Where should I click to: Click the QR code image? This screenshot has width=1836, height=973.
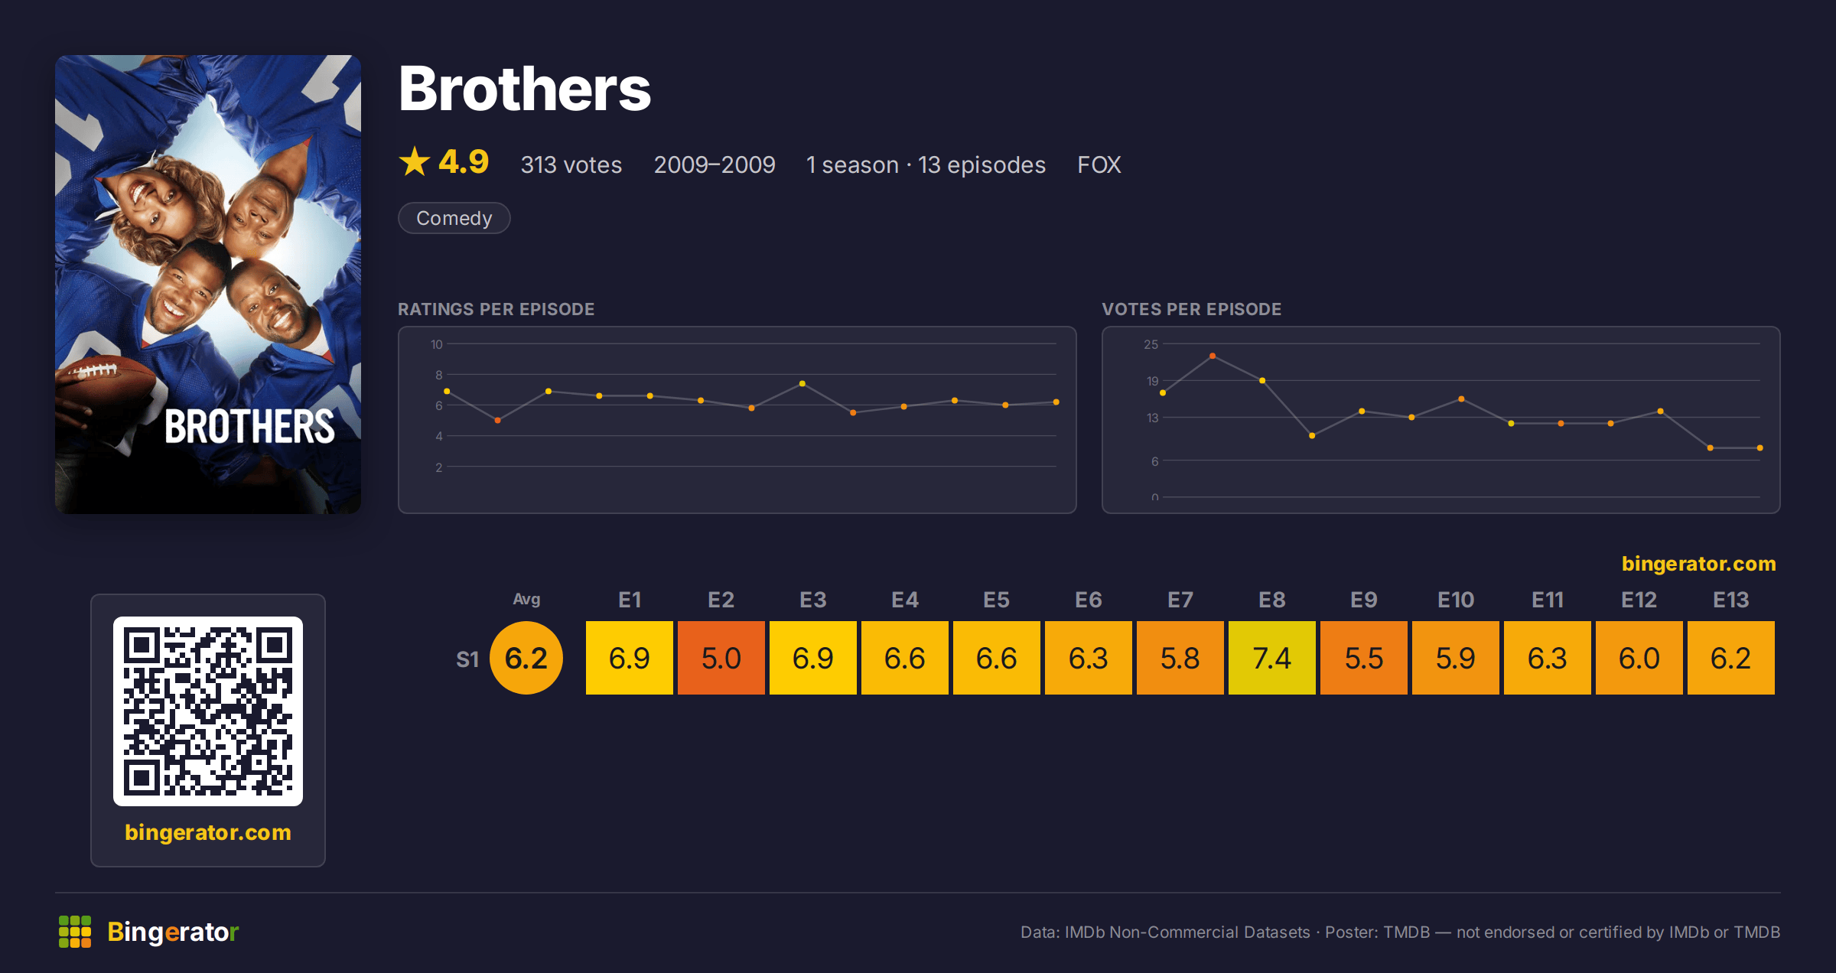point(208,711)
